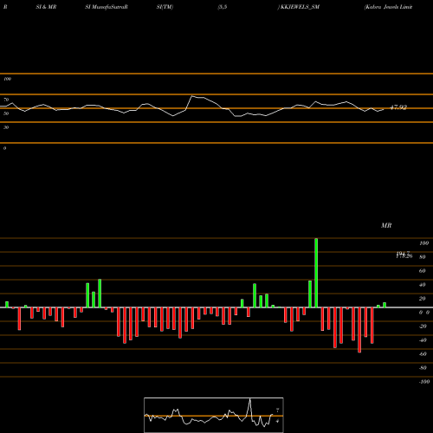Open the mini overview chart thumbnail at bottom
Image resolution: width=433 pixels, height=433 pixels.
coord(214,415)
